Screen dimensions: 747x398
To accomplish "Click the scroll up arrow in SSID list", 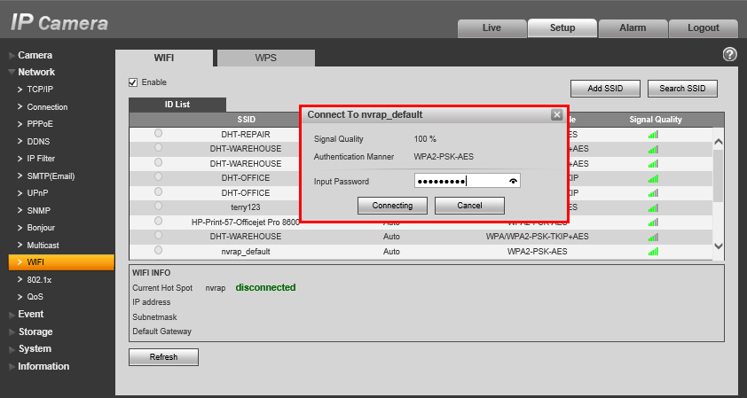I will [719, 142].
